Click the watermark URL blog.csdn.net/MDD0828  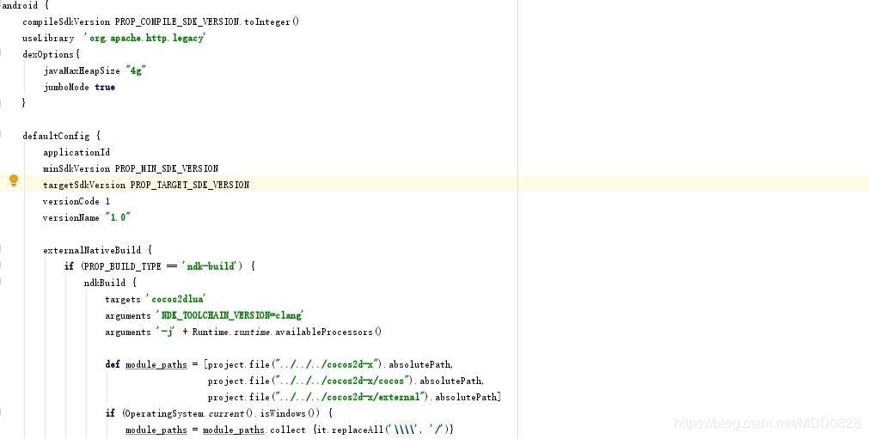pyautogui.click(x=767, y=424)
